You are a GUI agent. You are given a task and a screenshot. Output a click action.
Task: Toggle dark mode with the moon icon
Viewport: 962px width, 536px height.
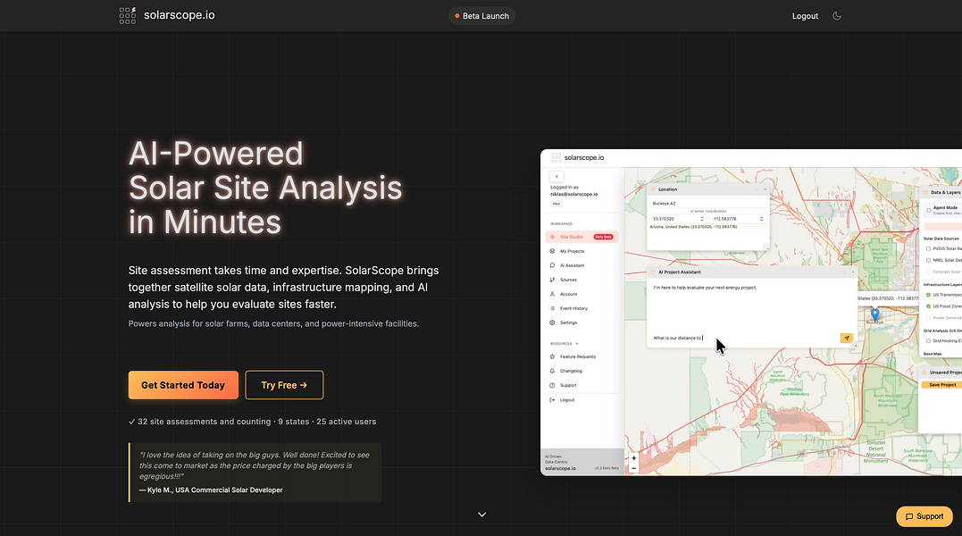pos(837,16)
